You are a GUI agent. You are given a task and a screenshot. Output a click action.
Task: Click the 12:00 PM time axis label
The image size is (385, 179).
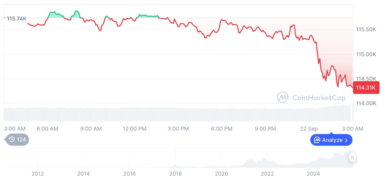tap(135, 129)
